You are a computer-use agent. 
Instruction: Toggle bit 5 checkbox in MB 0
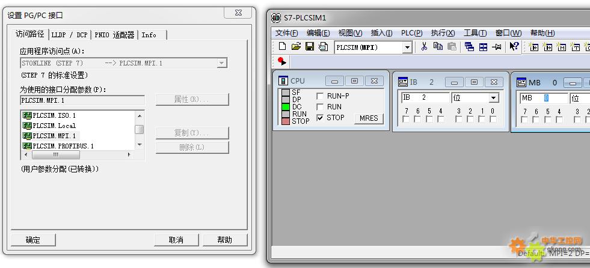pos(548,120)
